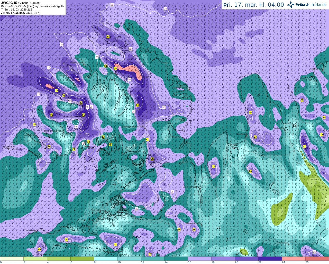Pick the pale yellow 0–2 m/s legend swatch

[12, 259]
